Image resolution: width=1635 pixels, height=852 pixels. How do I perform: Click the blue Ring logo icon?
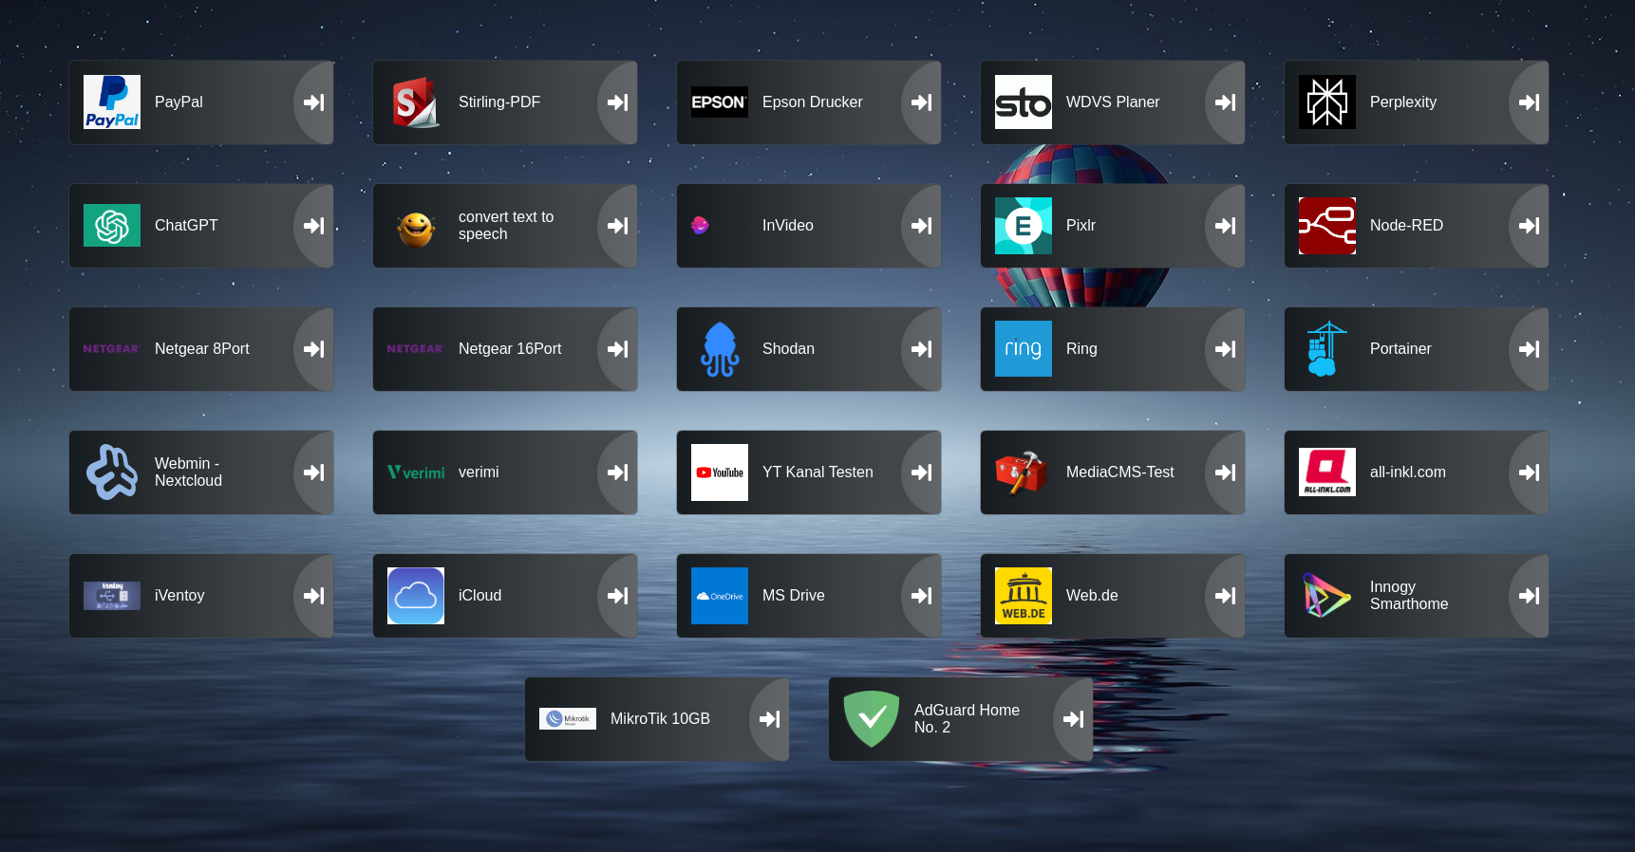pyautogui.click(x=1024, y=349)
